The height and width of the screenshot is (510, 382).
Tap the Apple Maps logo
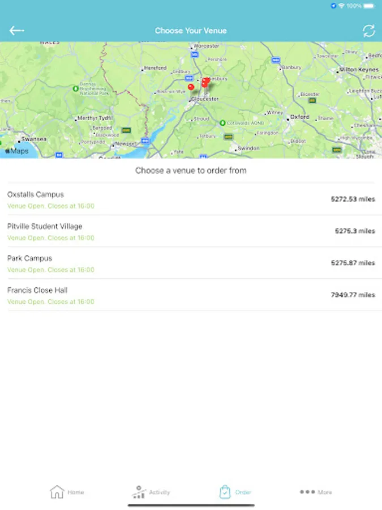(16, 151)
